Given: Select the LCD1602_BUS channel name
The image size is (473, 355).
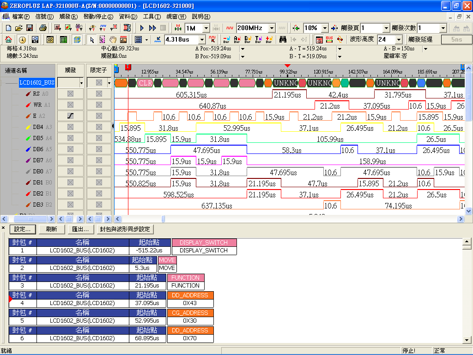Looking at the screenshot, I should pos(37,83).
